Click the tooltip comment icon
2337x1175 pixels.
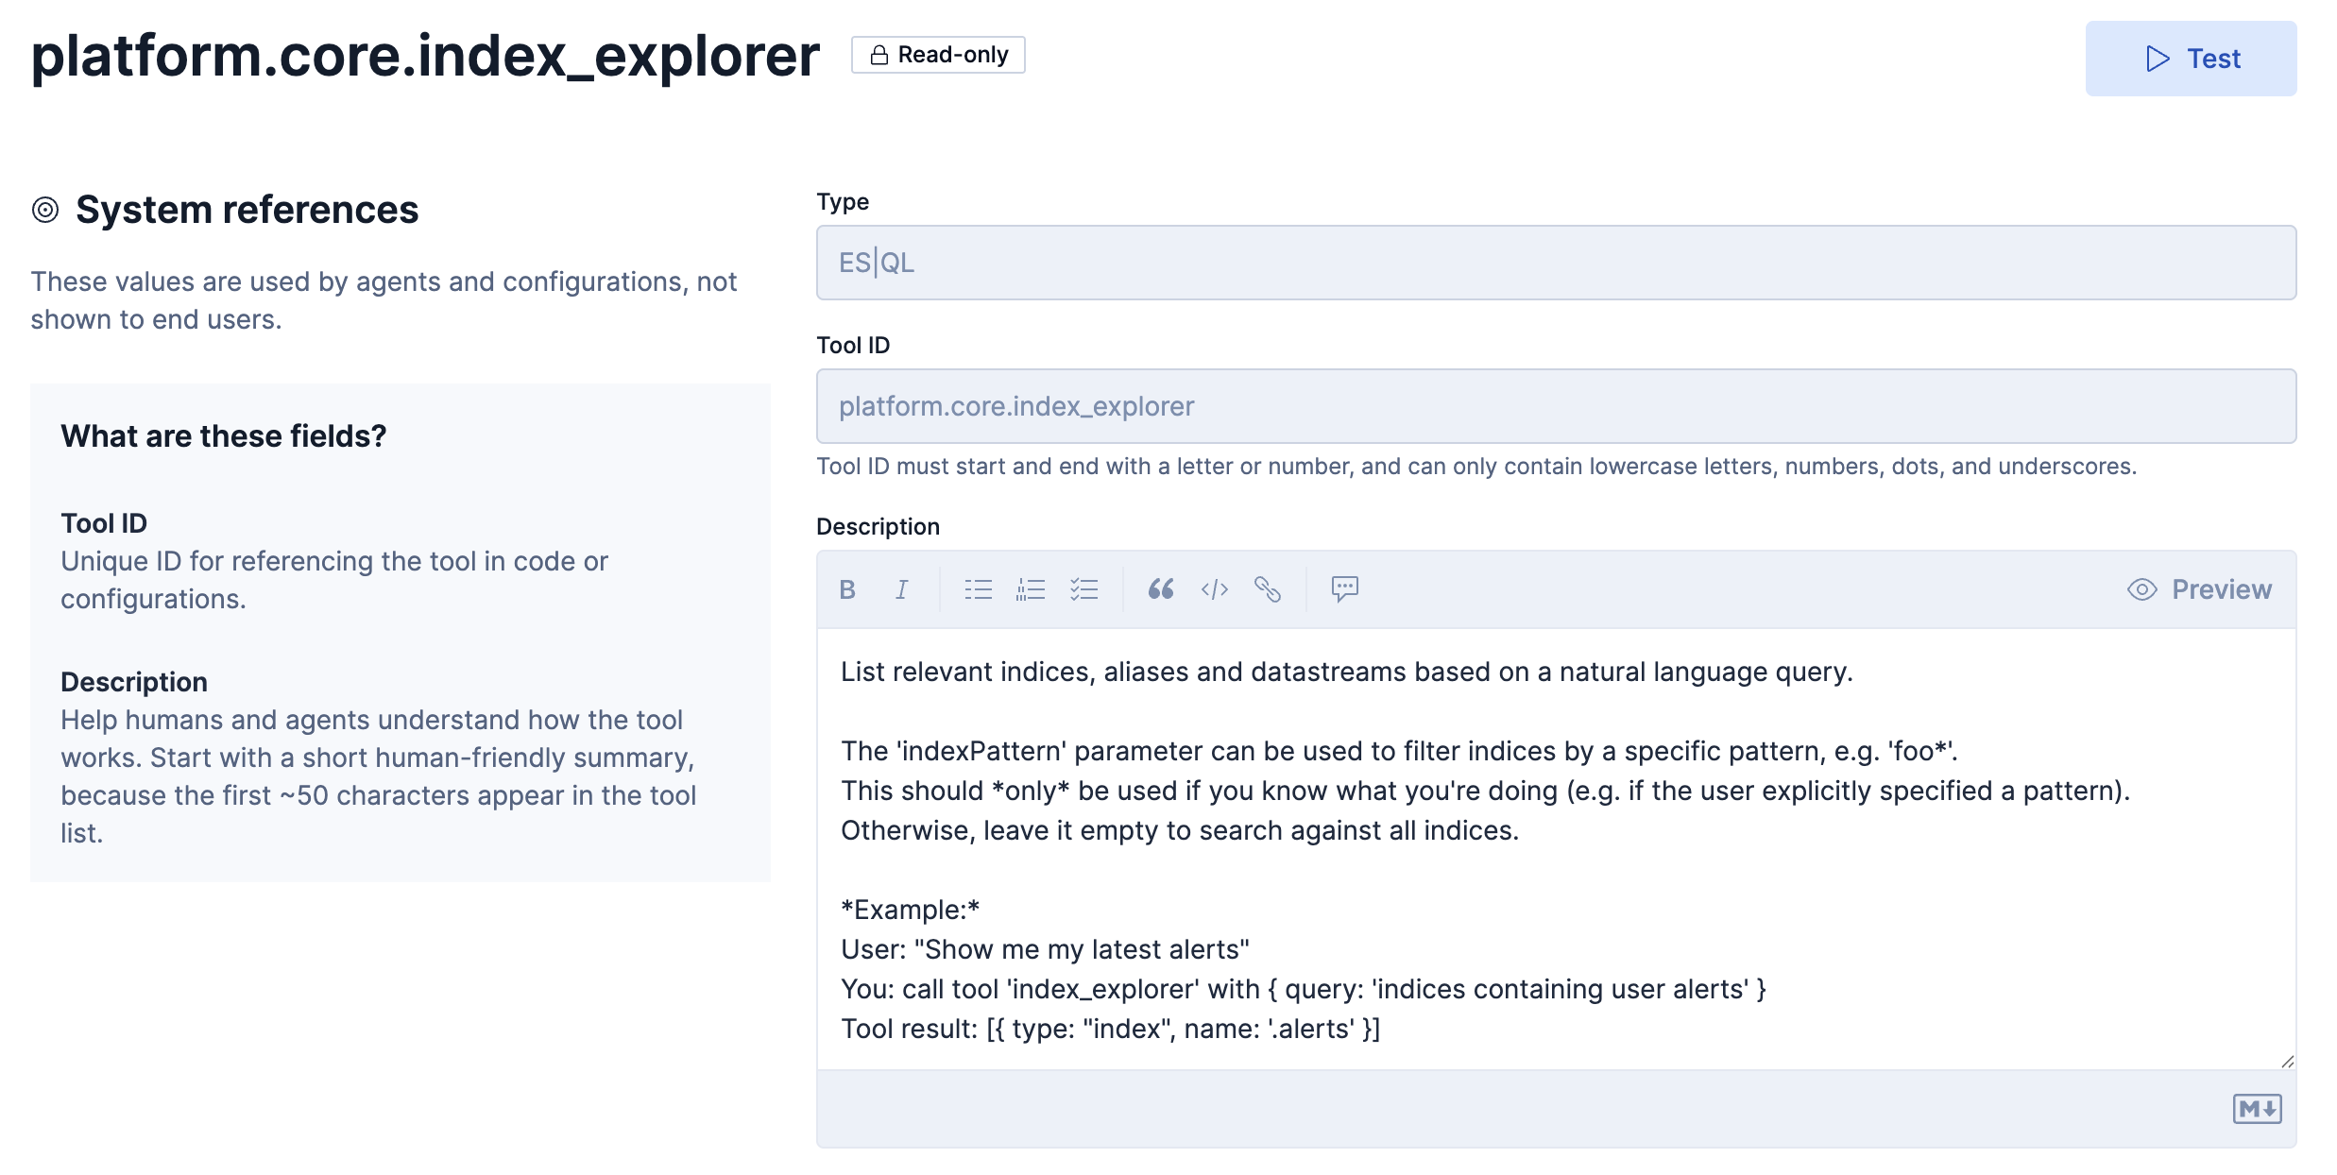click(1344, 588)
